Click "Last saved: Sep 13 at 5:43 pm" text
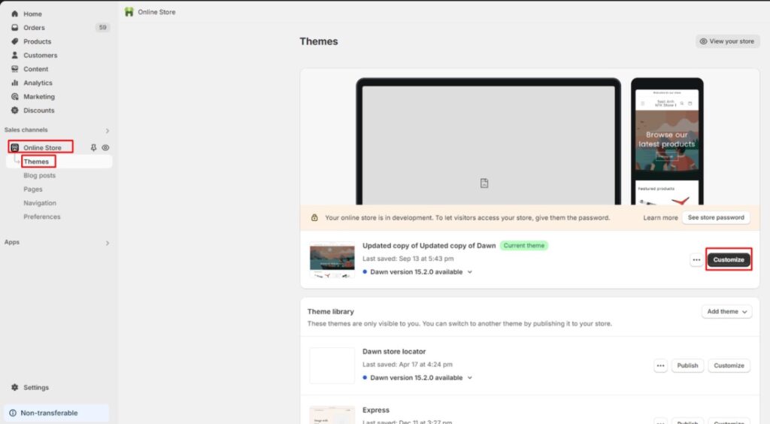Screen dimensions: 770x424 408,259
